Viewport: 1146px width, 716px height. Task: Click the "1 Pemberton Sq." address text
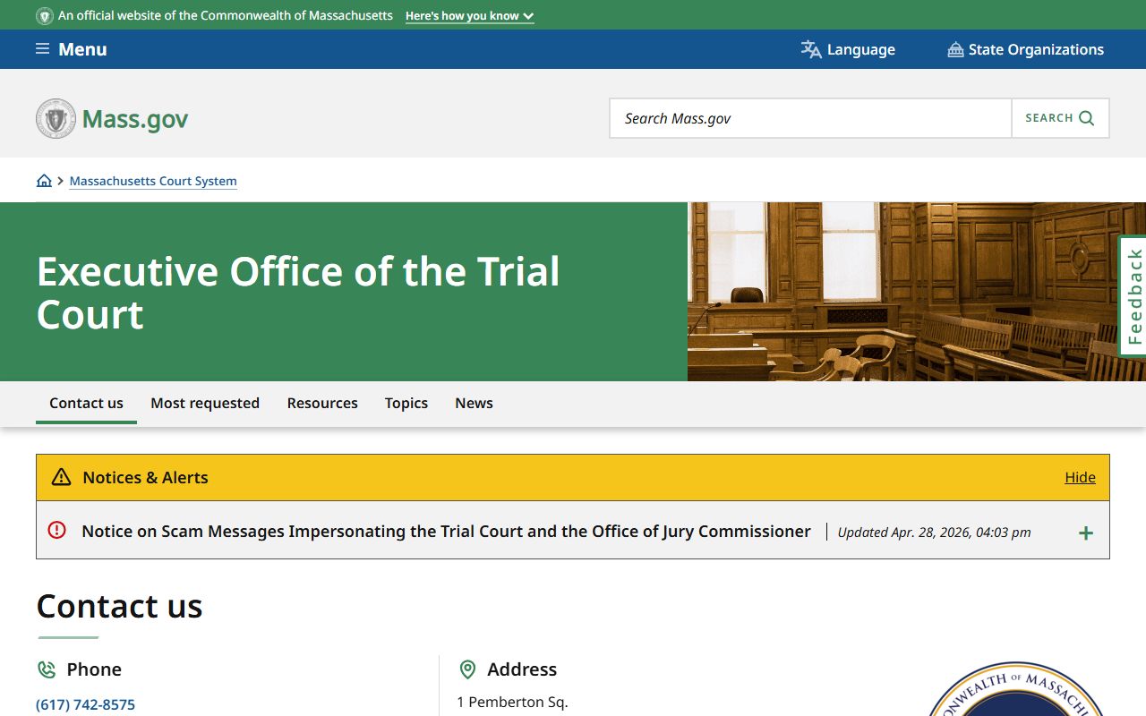click(512, 702)
